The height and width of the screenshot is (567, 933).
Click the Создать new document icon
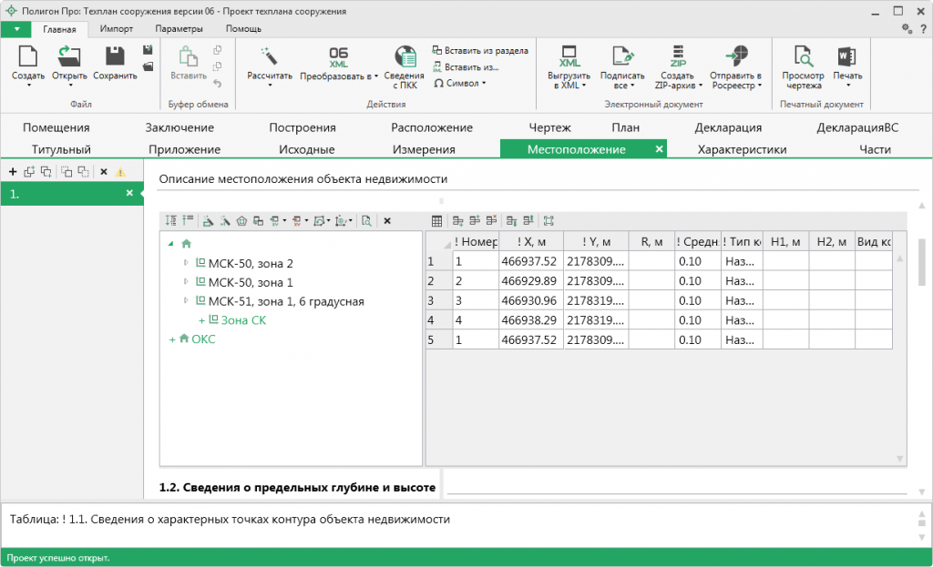click(x=27, y=56)
